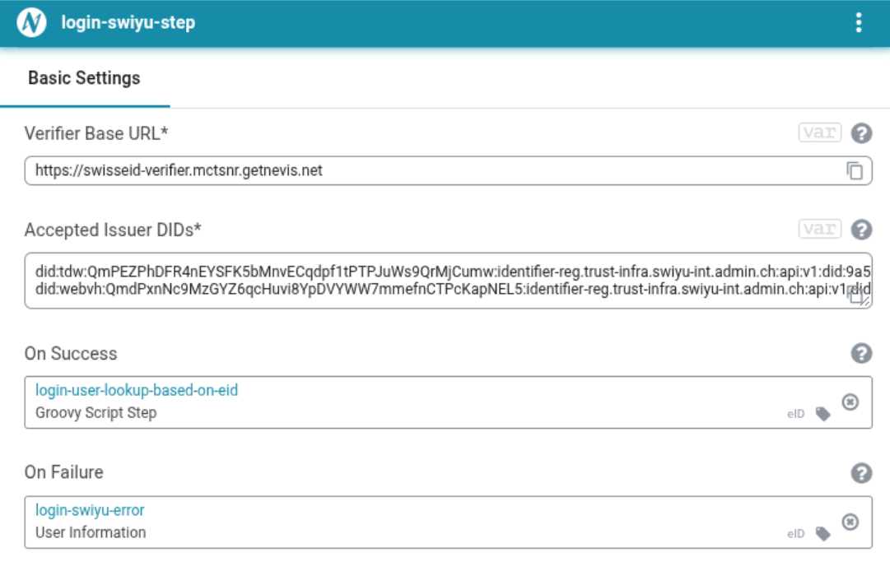This screenshot has height=562, width=890.
Task: Remove the login-user-lookup-based-on-eid On Success reference
Action: (x=850, y=402)
